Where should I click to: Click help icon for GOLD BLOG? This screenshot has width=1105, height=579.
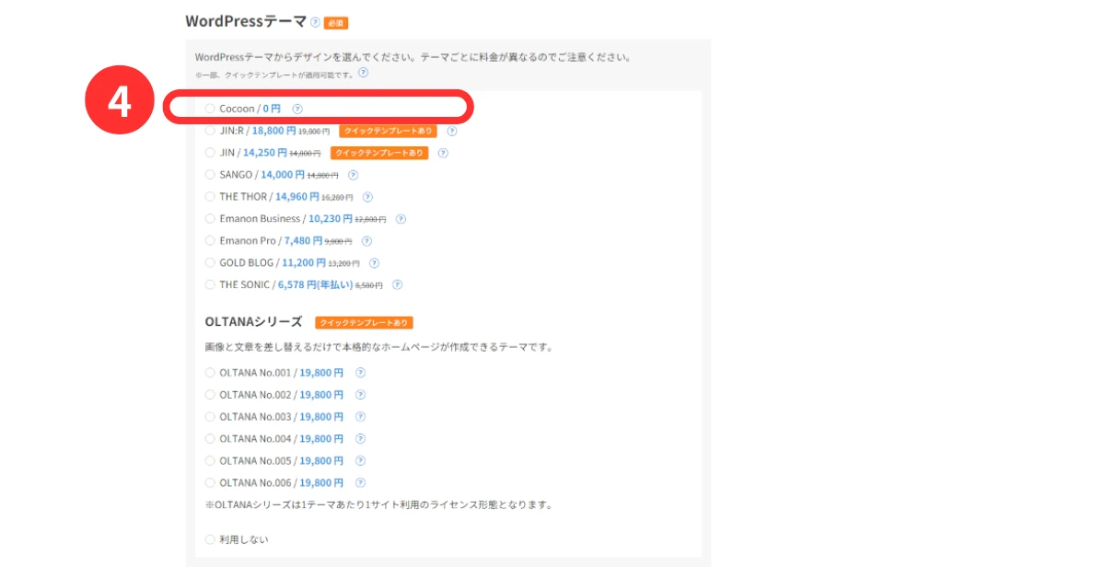[374, 263]
